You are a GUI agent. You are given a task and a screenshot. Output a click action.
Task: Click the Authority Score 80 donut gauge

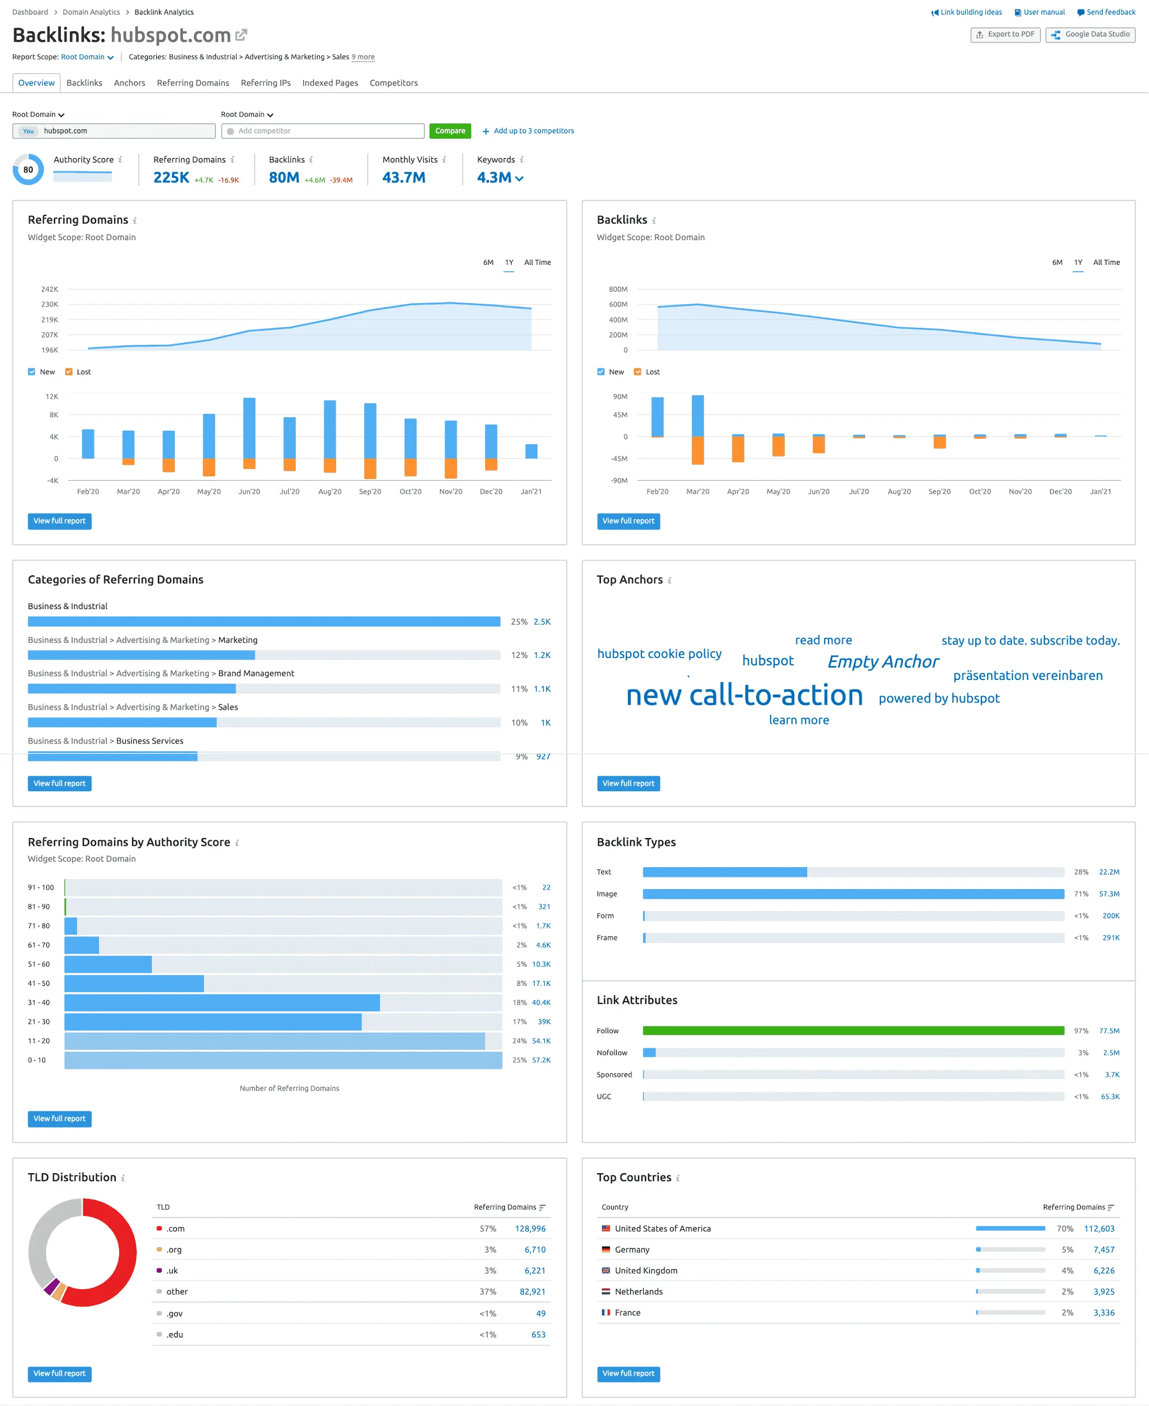pos(28,169)
